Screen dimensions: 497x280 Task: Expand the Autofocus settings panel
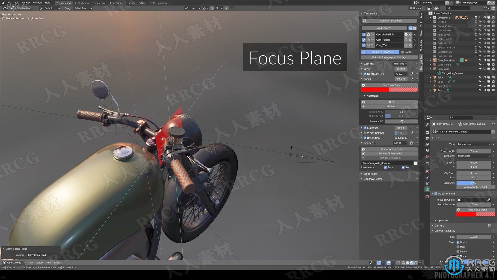click(x=372, y=96)
